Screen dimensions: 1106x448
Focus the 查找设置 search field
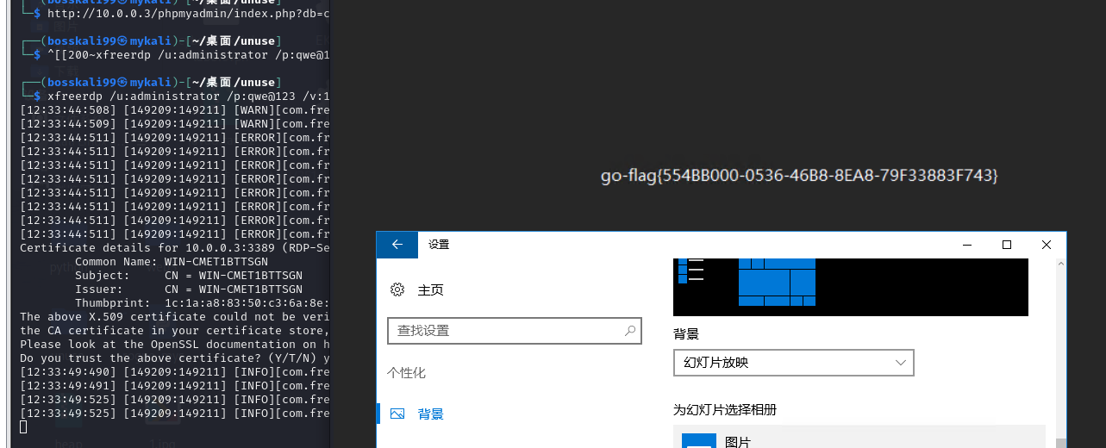[515, 330]
